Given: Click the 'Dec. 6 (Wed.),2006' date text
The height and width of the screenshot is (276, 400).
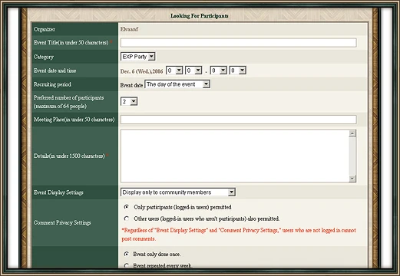Looking at the screenshot, I should (141, 71).
